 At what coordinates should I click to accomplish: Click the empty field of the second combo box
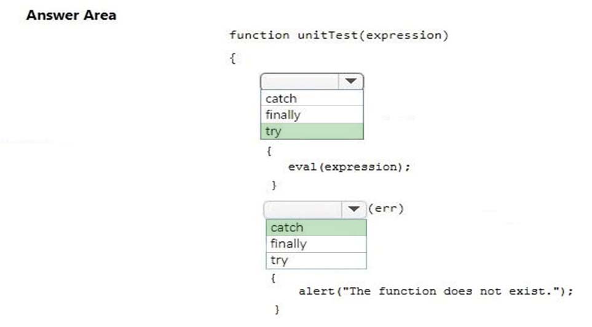(303, 209)
